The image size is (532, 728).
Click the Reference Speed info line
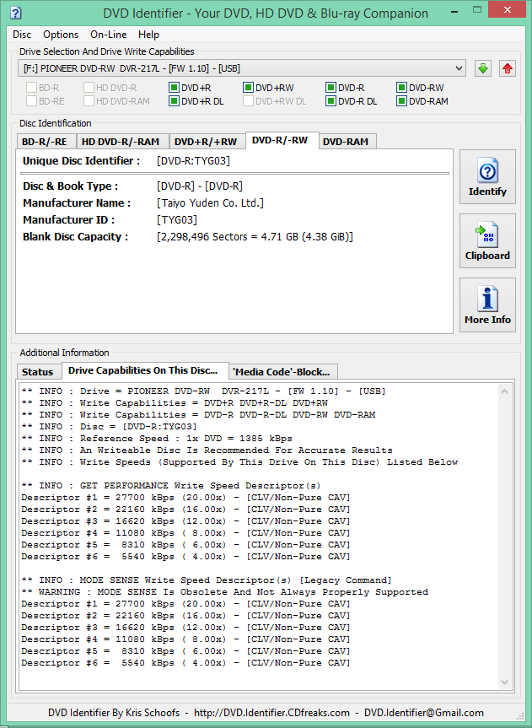tap(157, 439)
